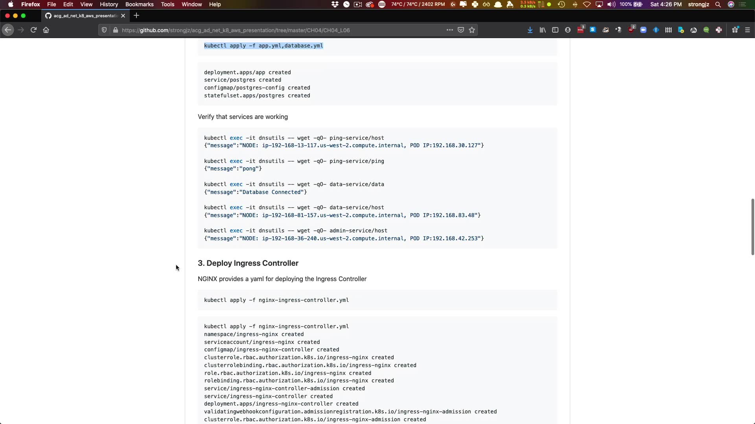Open the Firefox downloads panel

(x=530, y=30)
